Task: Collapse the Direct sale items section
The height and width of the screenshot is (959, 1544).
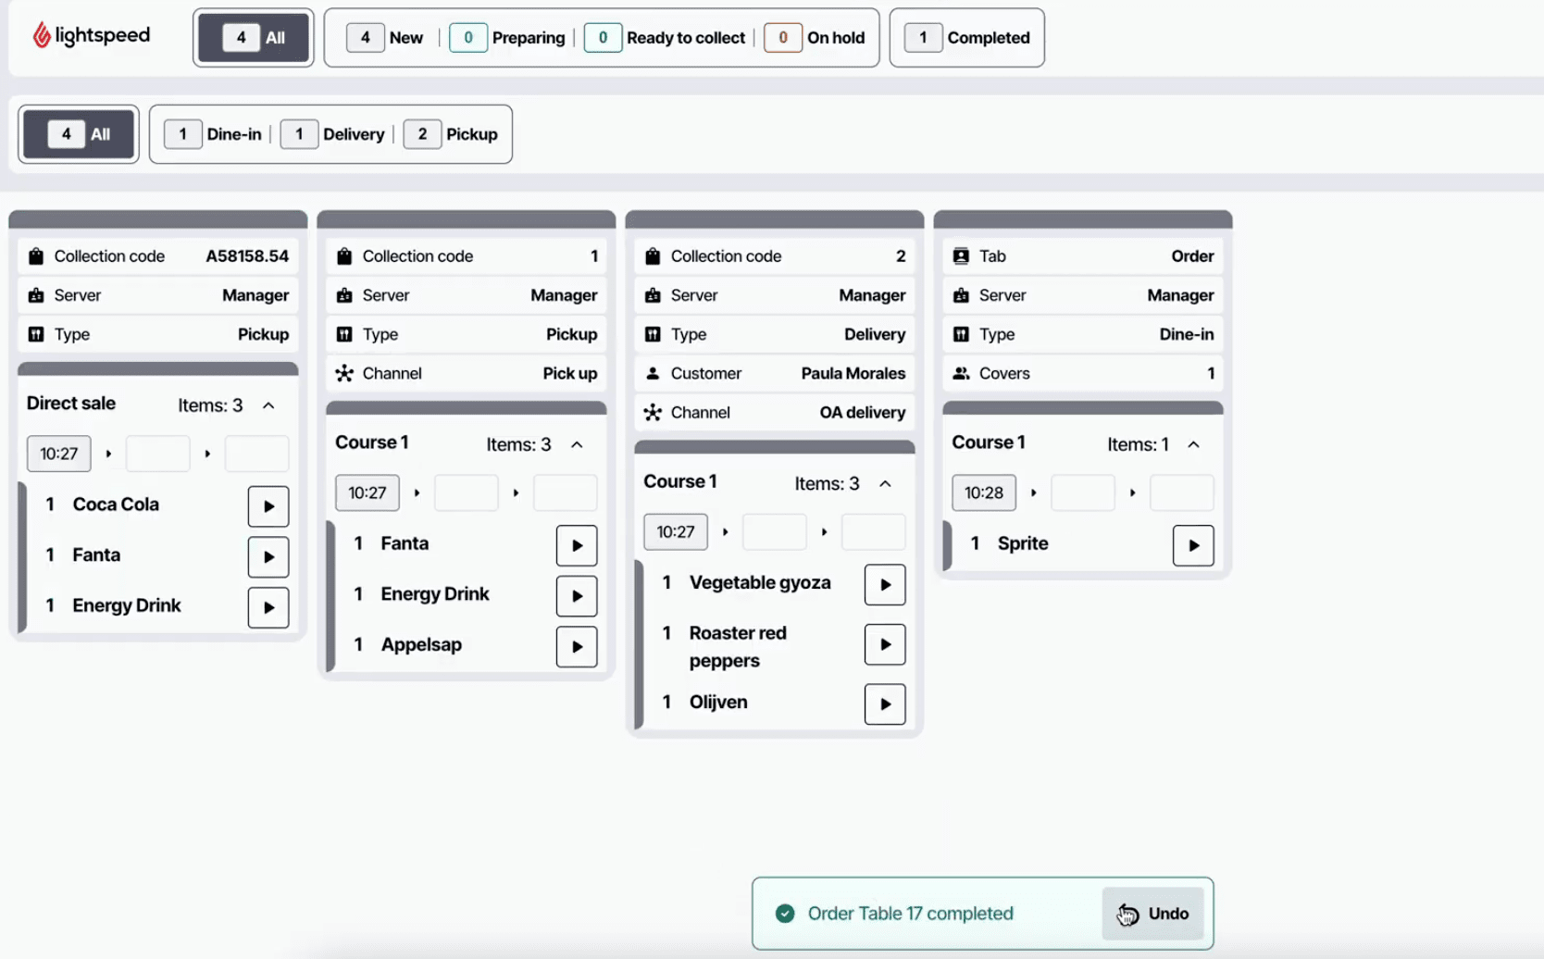Action: tap(268, 405)
